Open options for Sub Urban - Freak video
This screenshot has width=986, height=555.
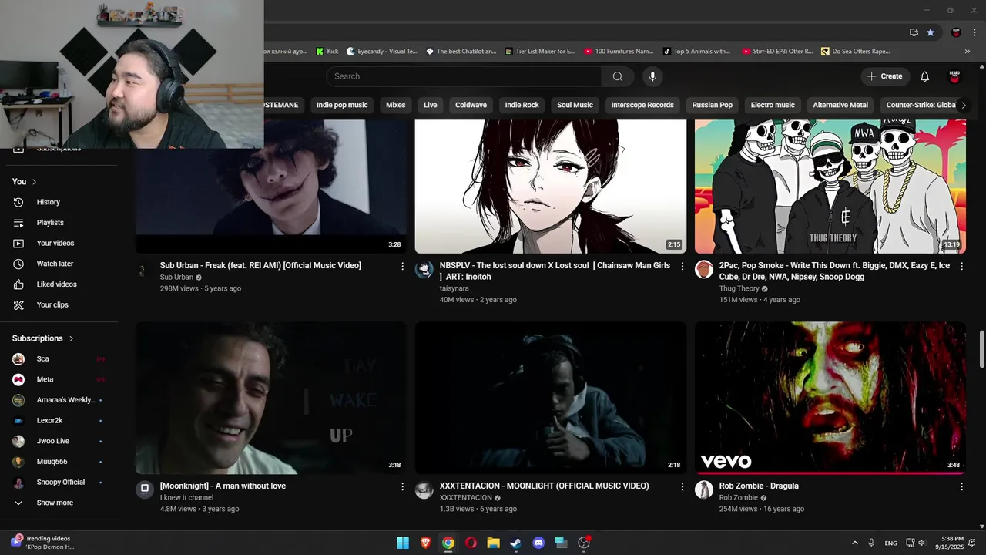point(402,266)
